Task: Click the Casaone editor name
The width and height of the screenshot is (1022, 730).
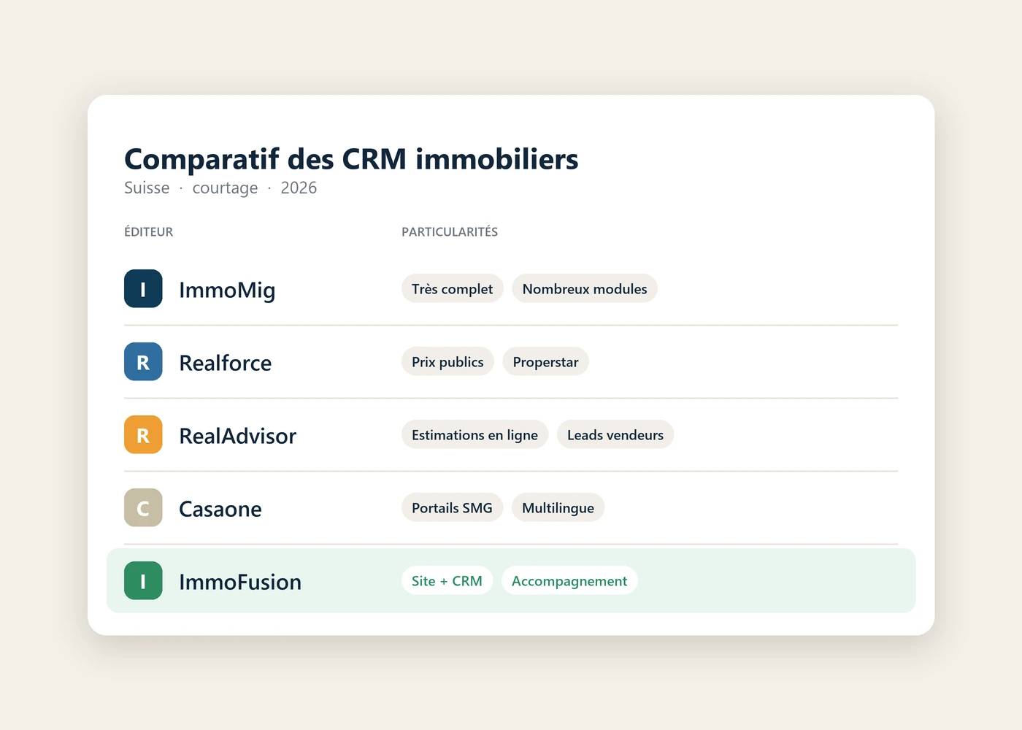Action: tap(220, 509)
